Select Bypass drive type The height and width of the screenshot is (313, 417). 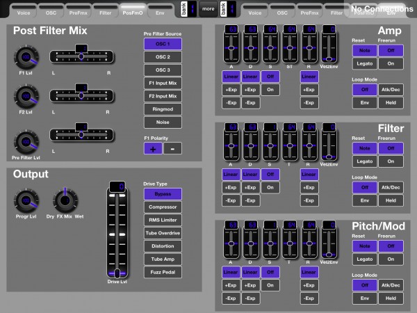point(163,194)
